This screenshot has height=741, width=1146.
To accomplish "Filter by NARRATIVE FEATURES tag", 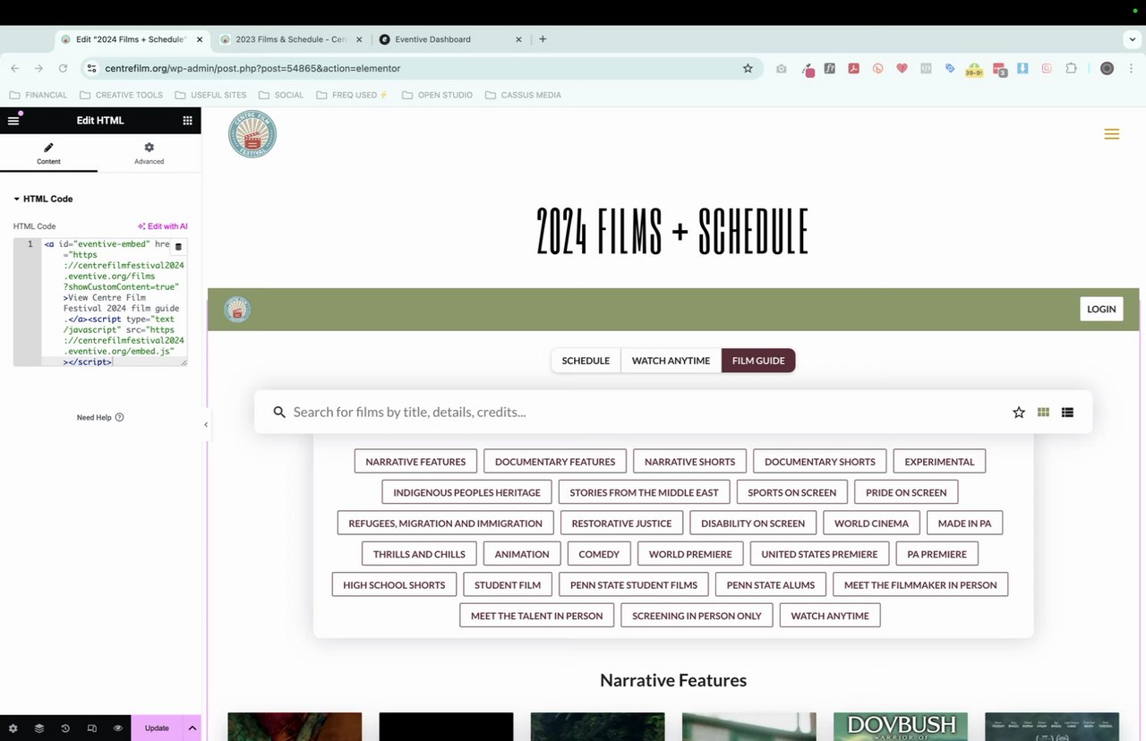I will tap(415, 462).
